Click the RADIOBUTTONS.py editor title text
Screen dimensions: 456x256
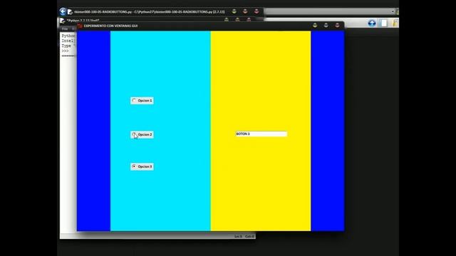click(150, 12)
